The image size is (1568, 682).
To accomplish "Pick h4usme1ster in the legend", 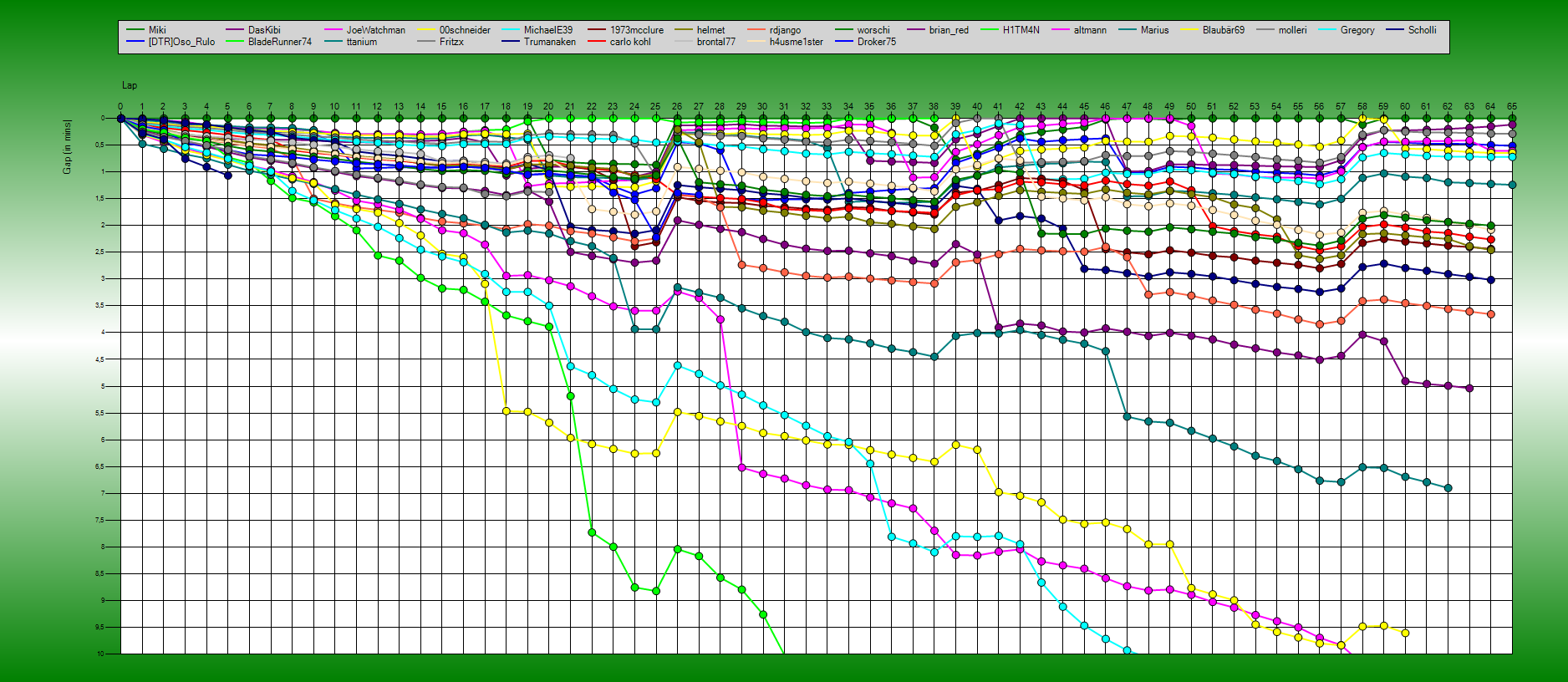I will click(x=797, y=42).
